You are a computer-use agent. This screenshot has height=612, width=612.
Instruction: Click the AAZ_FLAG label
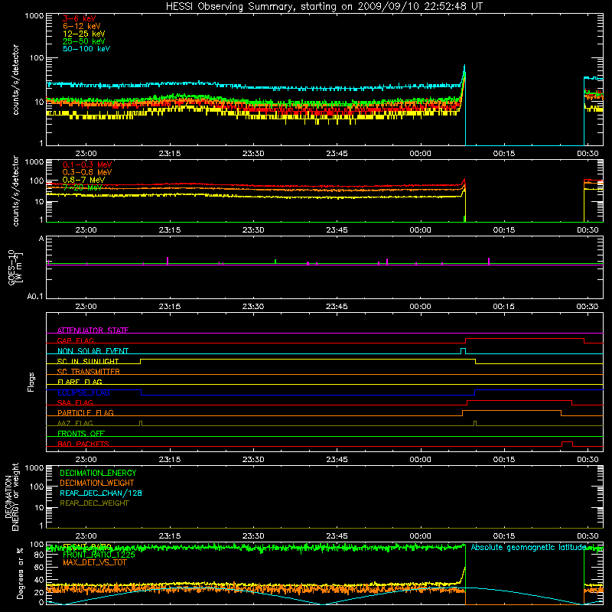tap(75, 423)
